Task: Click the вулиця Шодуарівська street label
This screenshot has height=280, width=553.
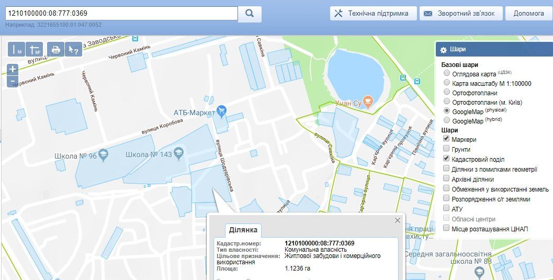Action: click(225, 165)
